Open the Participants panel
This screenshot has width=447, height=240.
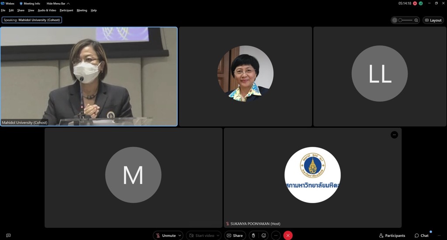[x=392, y=236]
